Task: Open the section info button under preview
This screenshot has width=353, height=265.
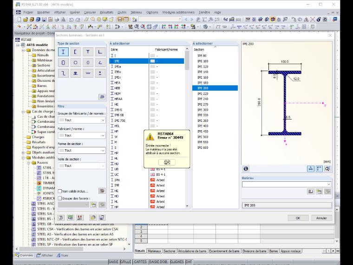Action: (246, 169)
